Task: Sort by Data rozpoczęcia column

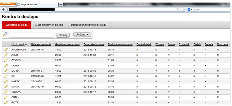Action: tap(41, 44)
